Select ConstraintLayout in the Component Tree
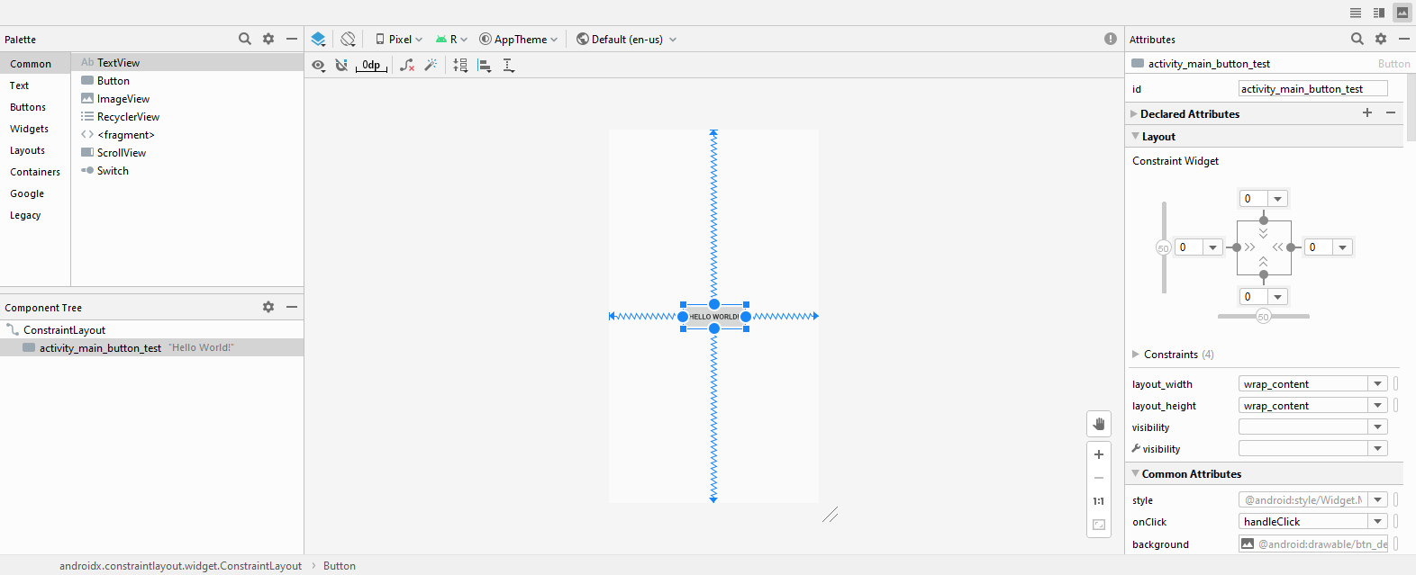 64,330
